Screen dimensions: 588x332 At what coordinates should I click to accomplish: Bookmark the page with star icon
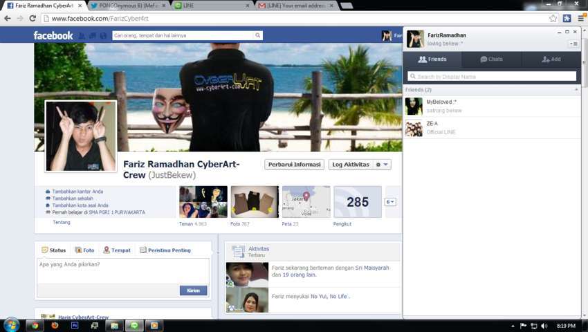[553, 19]
